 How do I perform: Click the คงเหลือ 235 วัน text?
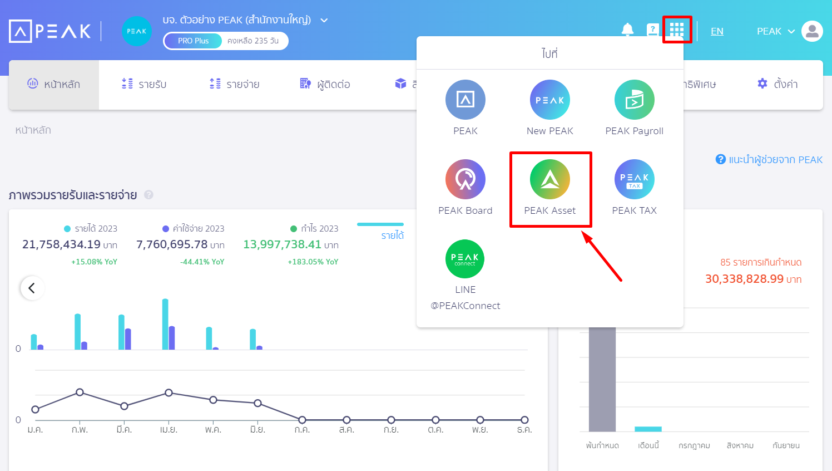pyautogui.click(x=253, y=41)
